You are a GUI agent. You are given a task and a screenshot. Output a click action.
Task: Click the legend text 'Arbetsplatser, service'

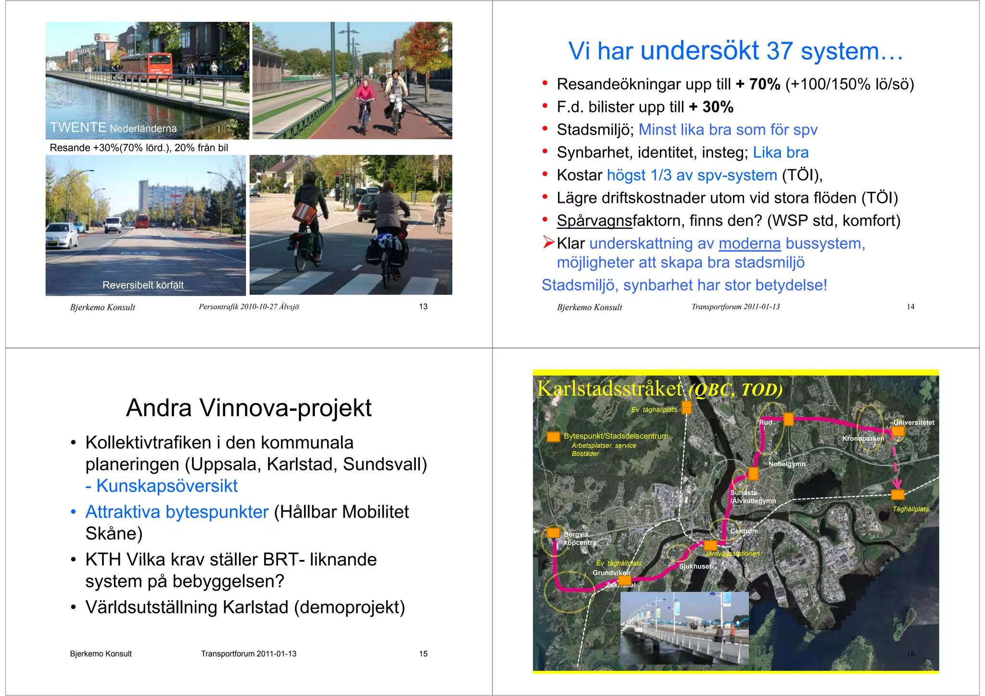604,446
